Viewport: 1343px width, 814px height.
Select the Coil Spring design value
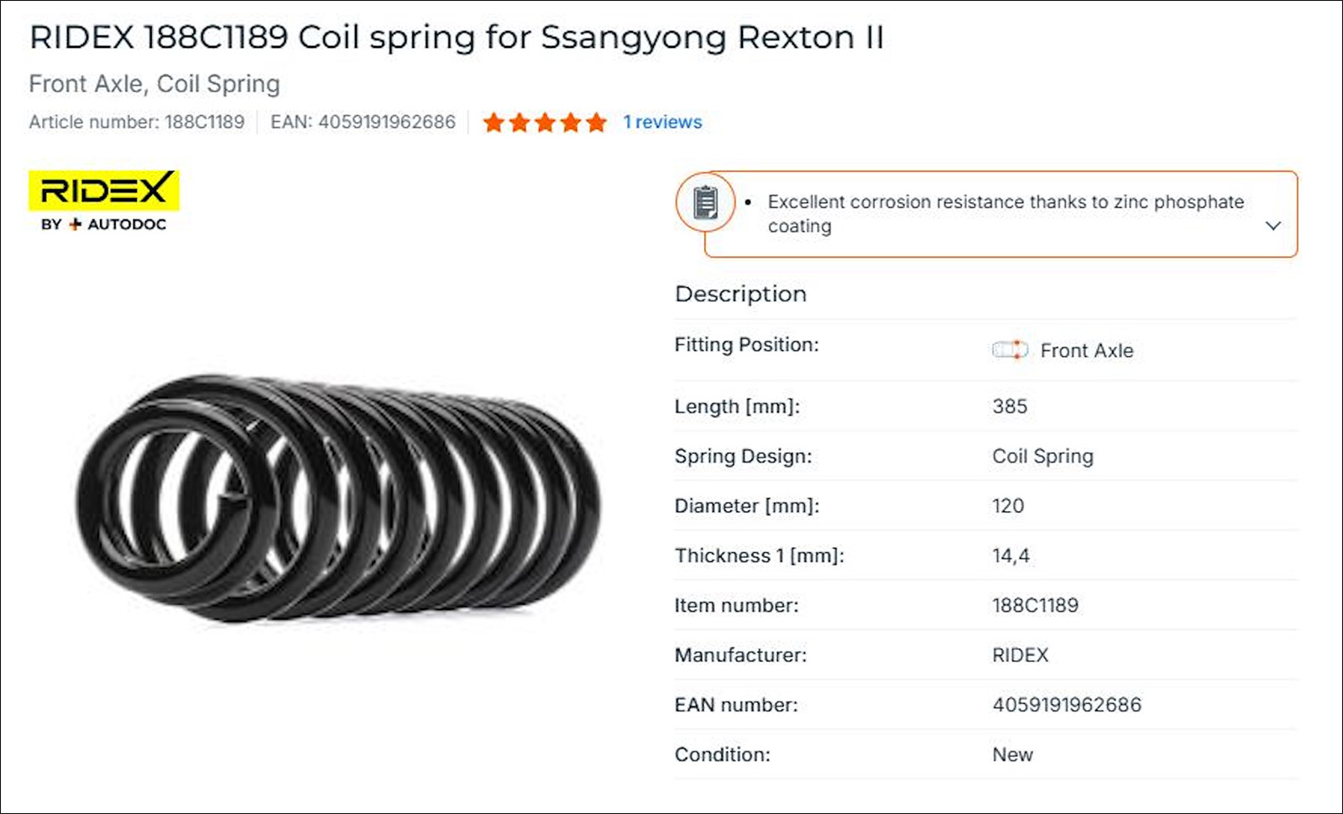click(x=1043, y=456)
